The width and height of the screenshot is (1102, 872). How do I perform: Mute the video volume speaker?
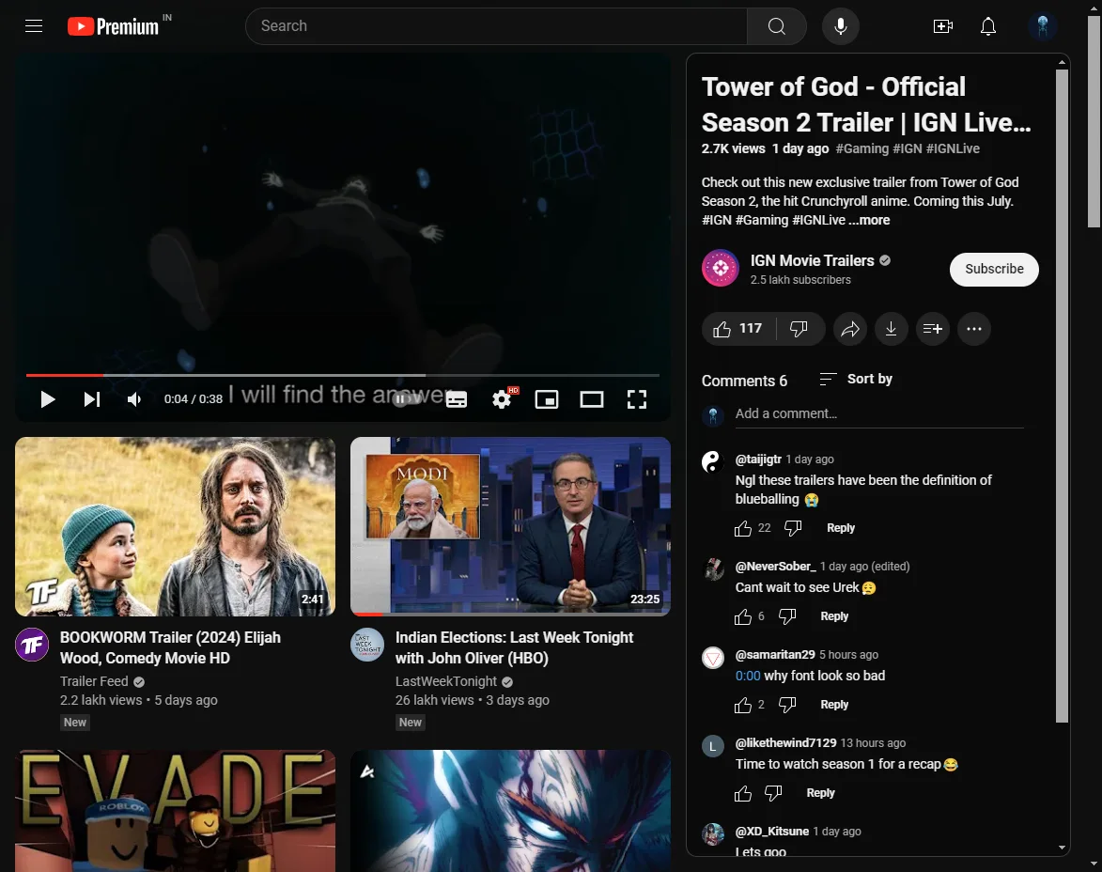tap(134, 399)
